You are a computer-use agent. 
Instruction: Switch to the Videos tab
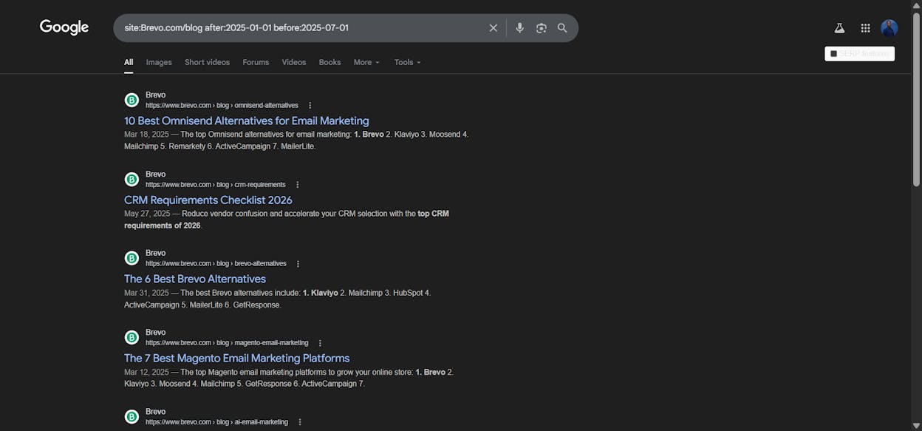[x=294, y=62]
